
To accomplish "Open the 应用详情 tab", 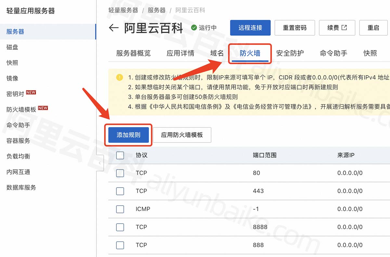I will [x=180, y=53].
